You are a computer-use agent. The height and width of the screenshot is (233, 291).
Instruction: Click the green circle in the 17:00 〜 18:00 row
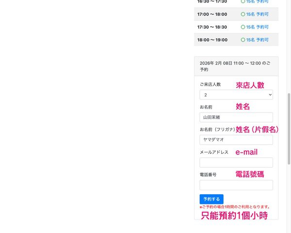[x=243, y=14]
